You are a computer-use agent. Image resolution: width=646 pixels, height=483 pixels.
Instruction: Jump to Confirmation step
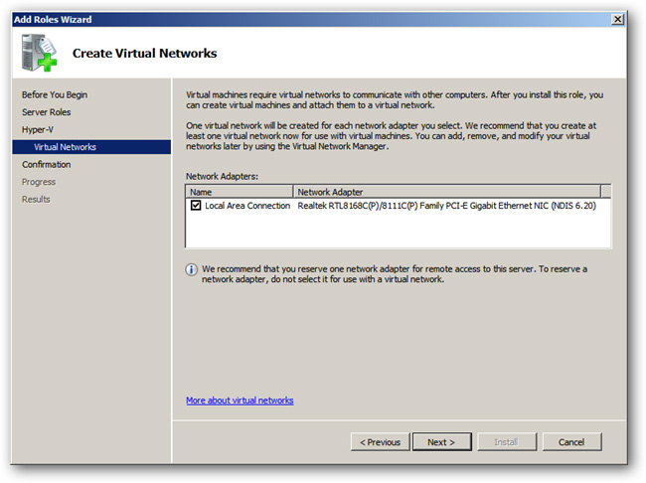tap(46, 164)
